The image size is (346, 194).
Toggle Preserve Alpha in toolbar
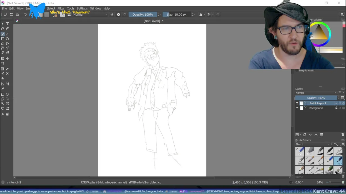[118, 14]
